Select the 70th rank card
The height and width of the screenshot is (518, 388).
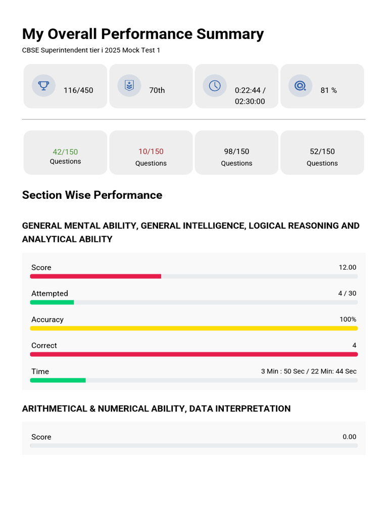(x=151, y=86)
